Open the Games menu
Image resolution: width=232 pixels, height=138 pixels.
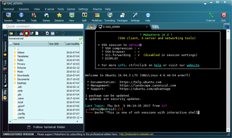tap(71, 9)
